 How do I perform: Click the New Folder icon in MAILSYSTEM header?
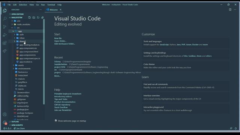pyautogui.click(x=34, y=18)
